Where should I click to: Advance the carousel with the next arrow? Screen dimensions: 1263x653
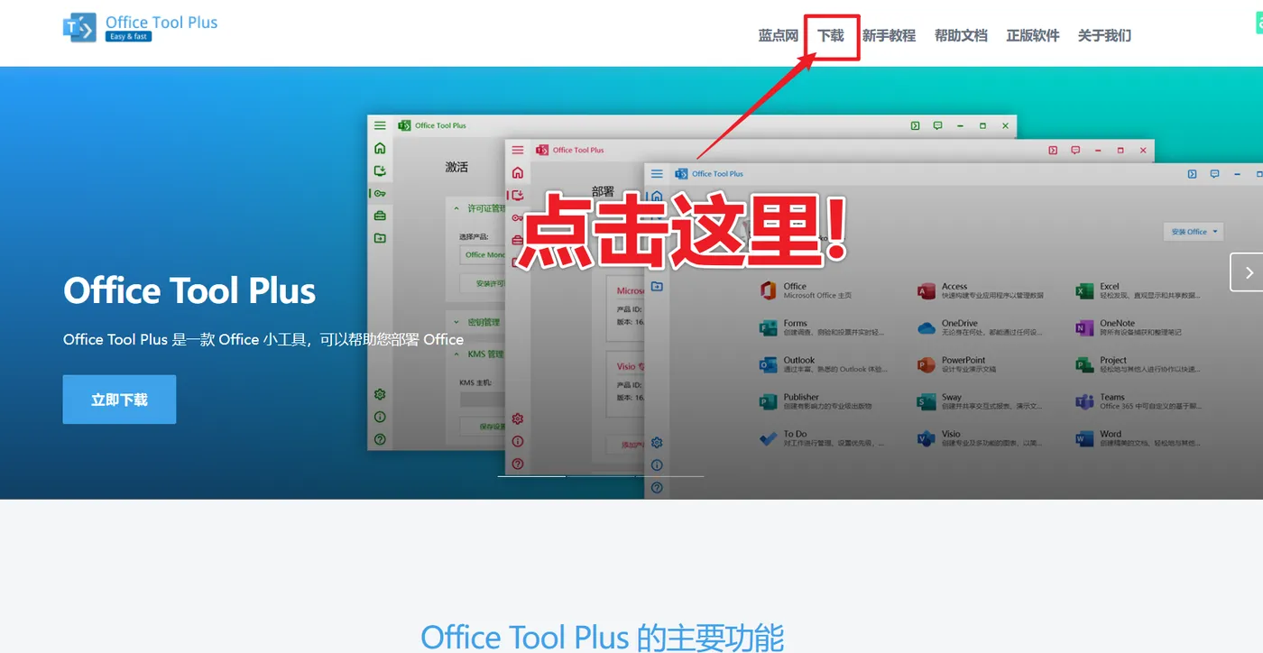coord(1248,272)
